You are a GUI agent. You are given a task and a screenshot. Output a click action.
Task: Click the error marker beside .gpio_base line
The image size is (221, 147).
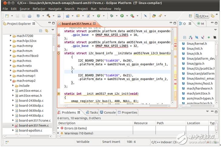(59, 35)
